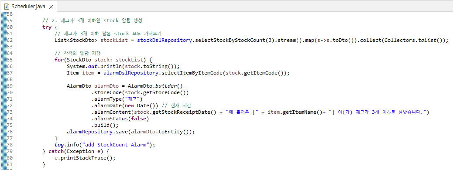Place cursor on the 'try' keyword
Screen dimensions: 453x170
coord(47,27)
